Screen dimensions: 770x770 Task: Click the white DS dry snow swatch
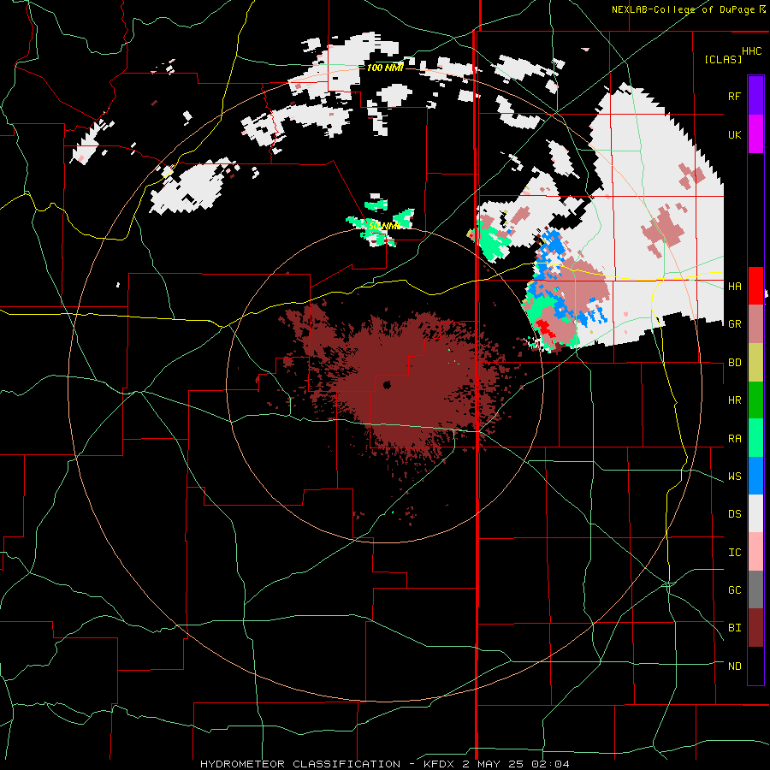tap(755, 513)
